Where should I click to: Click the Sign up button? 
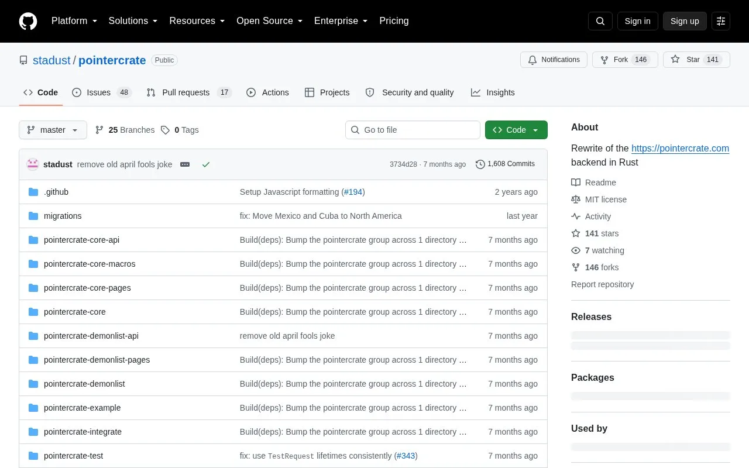[x=685, y=21]
